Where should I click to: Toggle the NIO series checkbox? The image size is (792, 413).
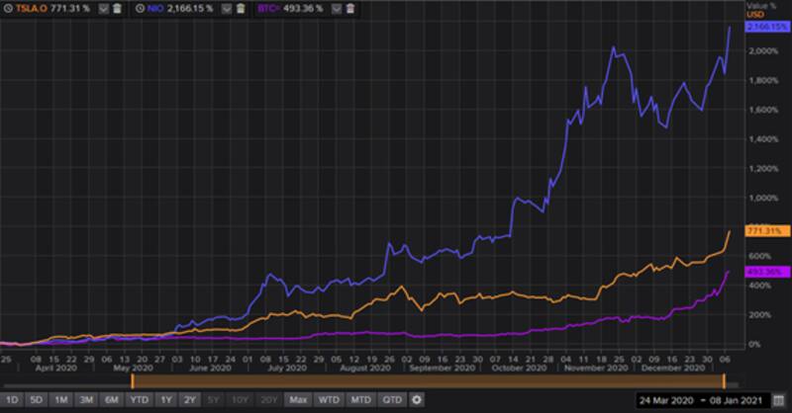229,7
